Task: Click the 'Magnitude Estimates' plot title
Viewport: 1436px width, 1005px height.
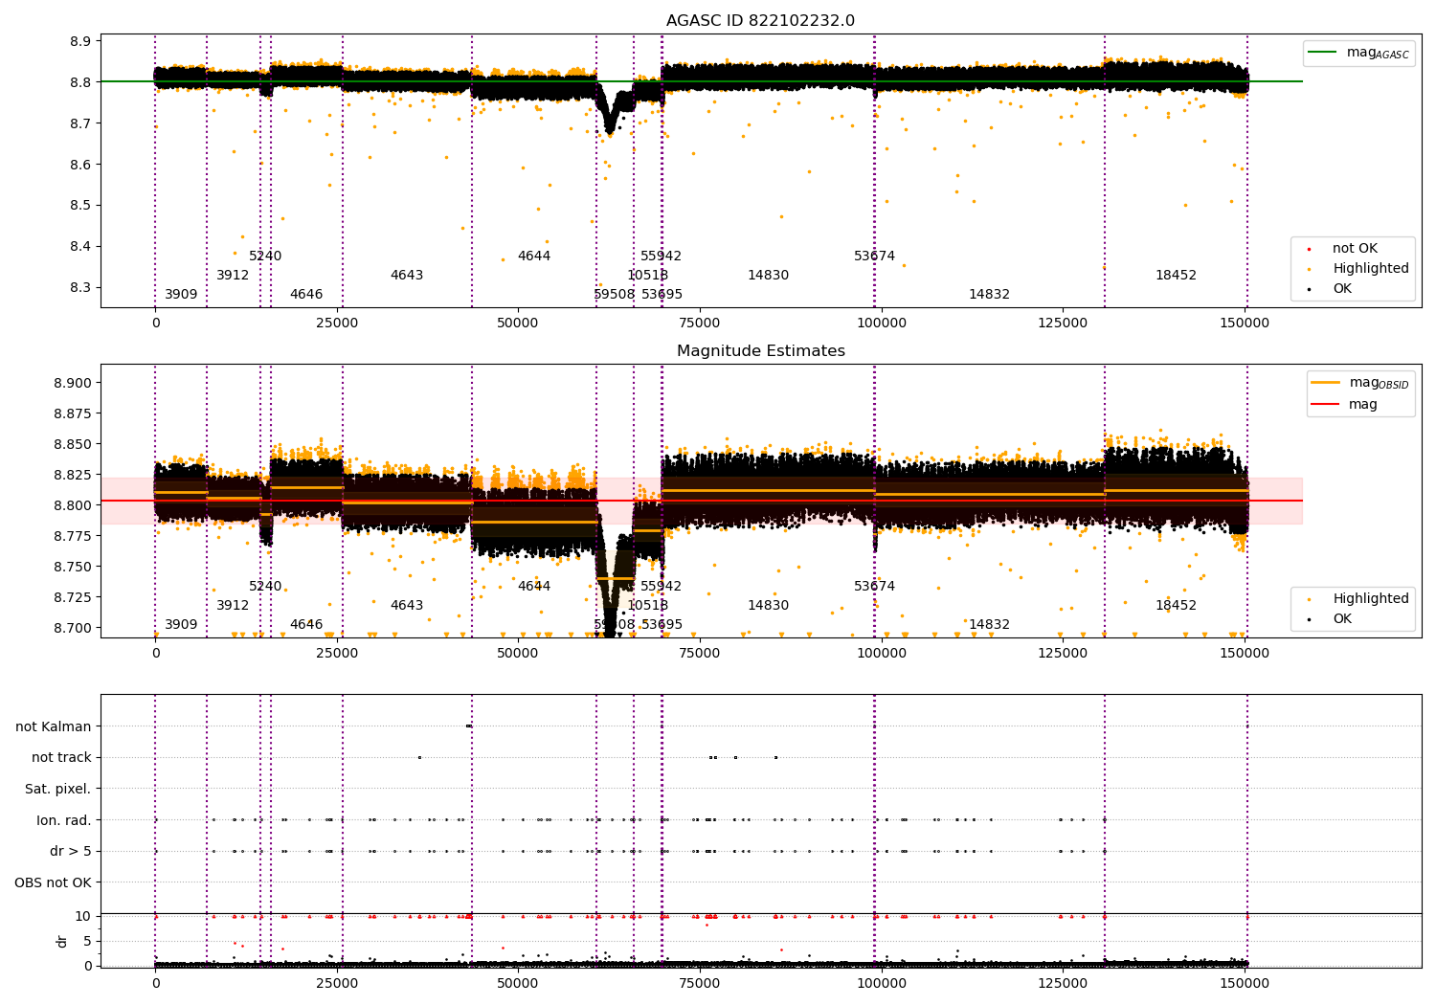Action: 760,351
